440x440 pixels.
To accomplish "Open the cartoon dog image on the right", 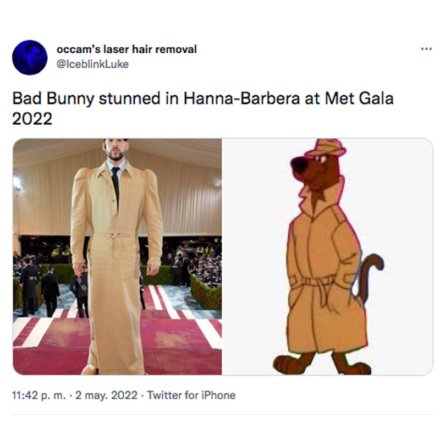I will [327, 256].
